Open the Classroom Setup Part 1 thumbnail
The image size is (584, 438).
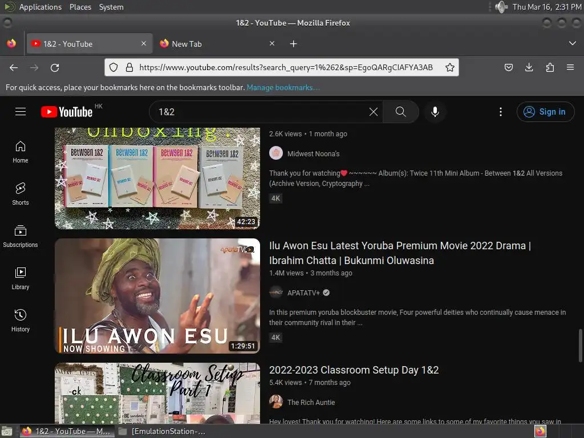157,394
